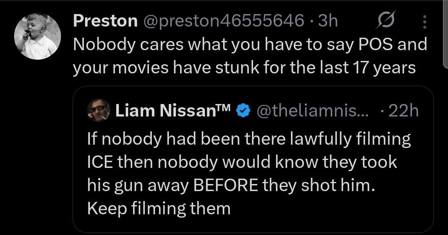Click Liam Nissan's small avatar
This screenshot has width=448, height=235.
[x=99, y=110]
